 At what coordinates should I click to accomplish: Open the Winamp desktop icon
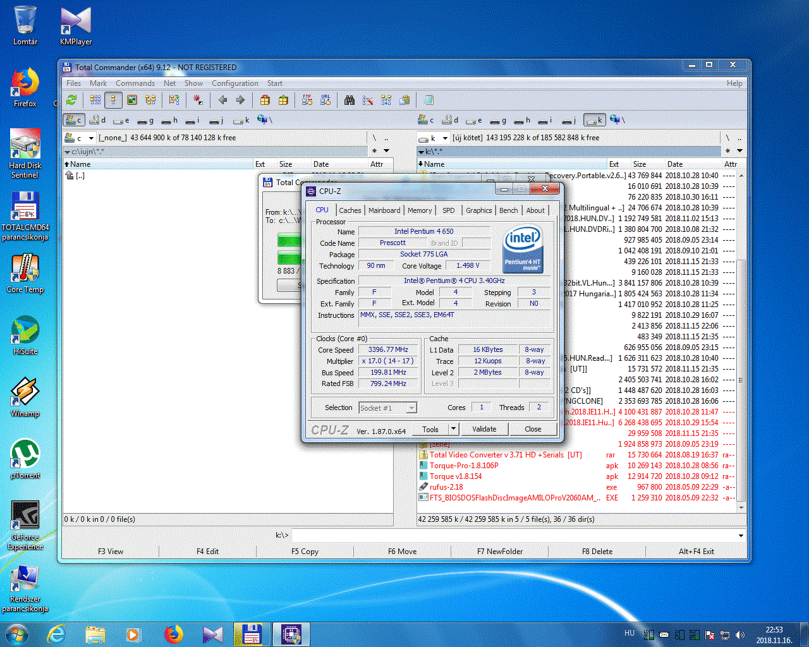click(25, 397)
